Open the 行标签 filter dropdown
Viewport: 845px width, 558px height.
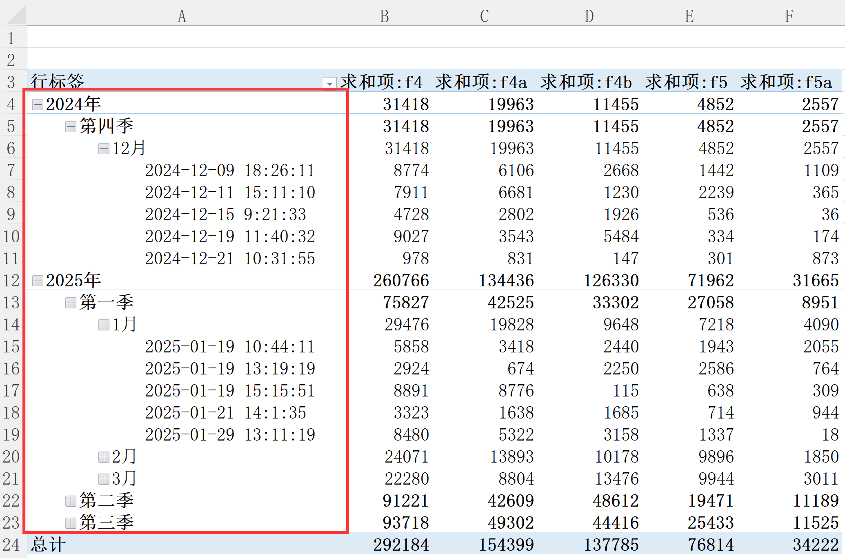click(329, 83)
